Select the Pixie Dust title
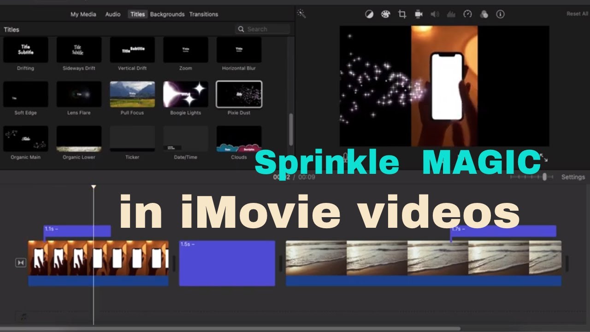590x332 pixels. [x=239, y=95]
